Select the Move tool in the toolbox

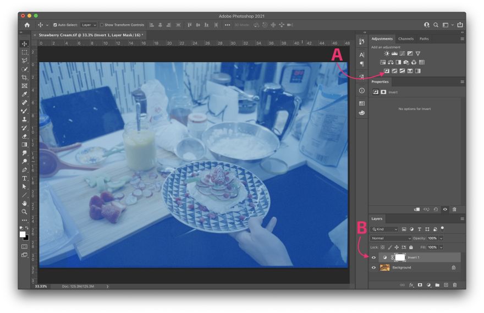point(24,44)
